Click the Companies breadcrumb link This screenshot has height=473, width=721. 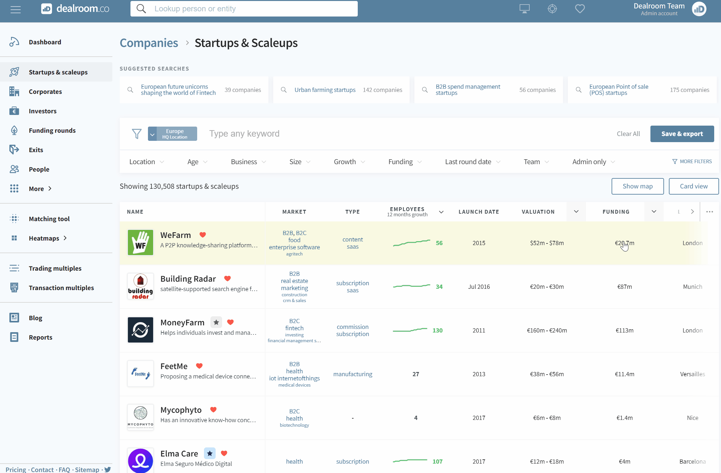pyautogui.click(x=149, y=43)
